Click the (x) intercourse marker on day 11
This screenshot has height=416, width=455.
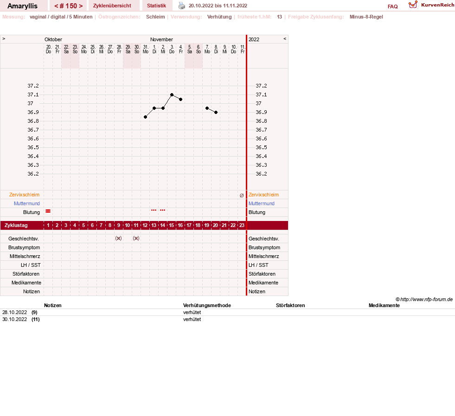[x=136, y=238]
